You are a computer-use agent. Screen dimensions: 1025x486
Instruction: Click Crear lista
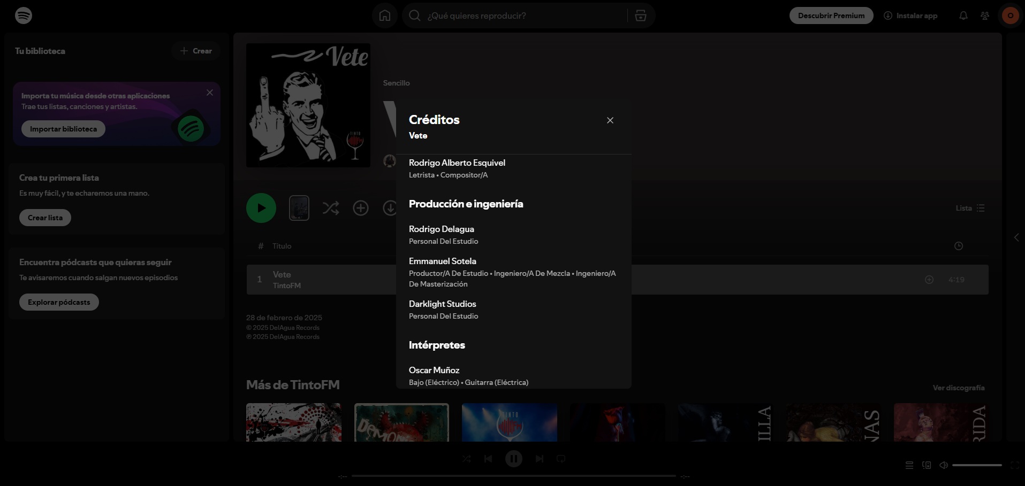pyautogui.click(x=45, y=218)
